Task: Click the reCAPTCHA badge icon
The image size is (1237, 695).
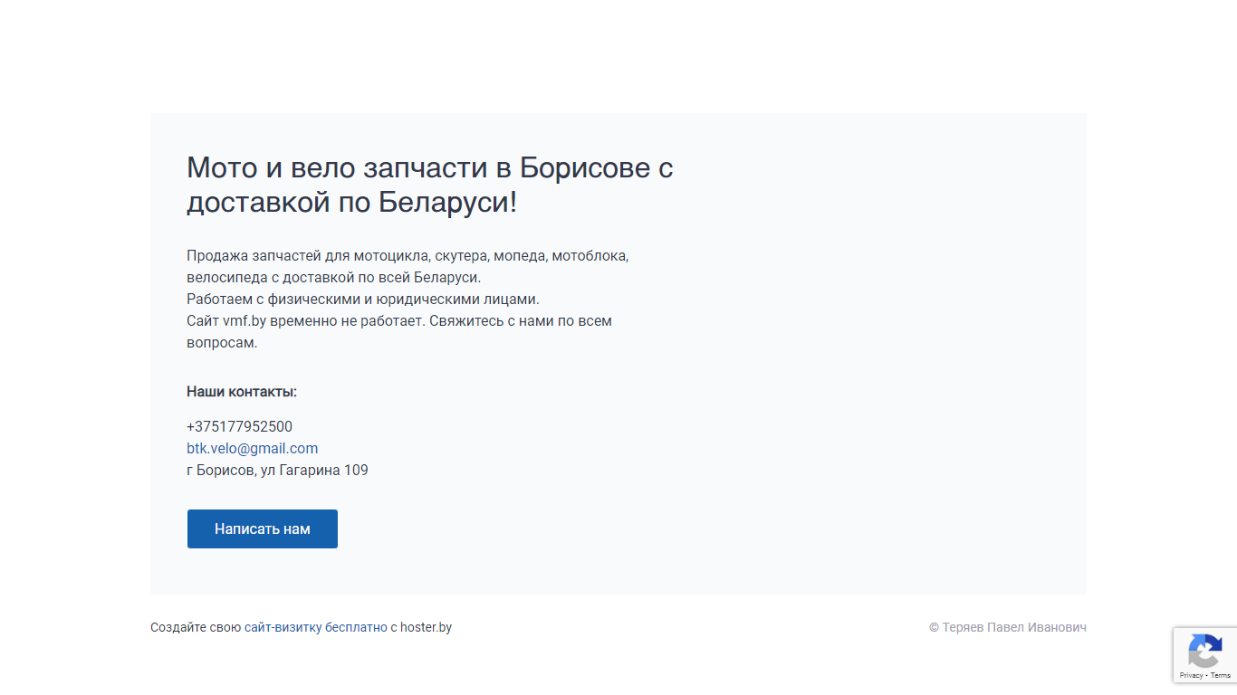Action: (1205, 652)
